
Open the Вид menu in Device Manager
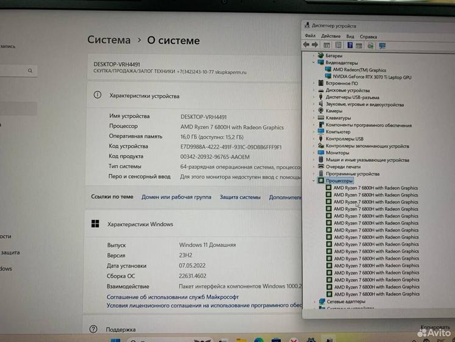(350, 37)
